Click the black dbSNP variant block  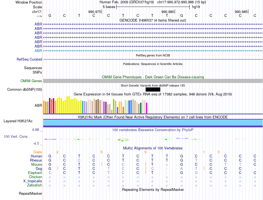point(153,90)
